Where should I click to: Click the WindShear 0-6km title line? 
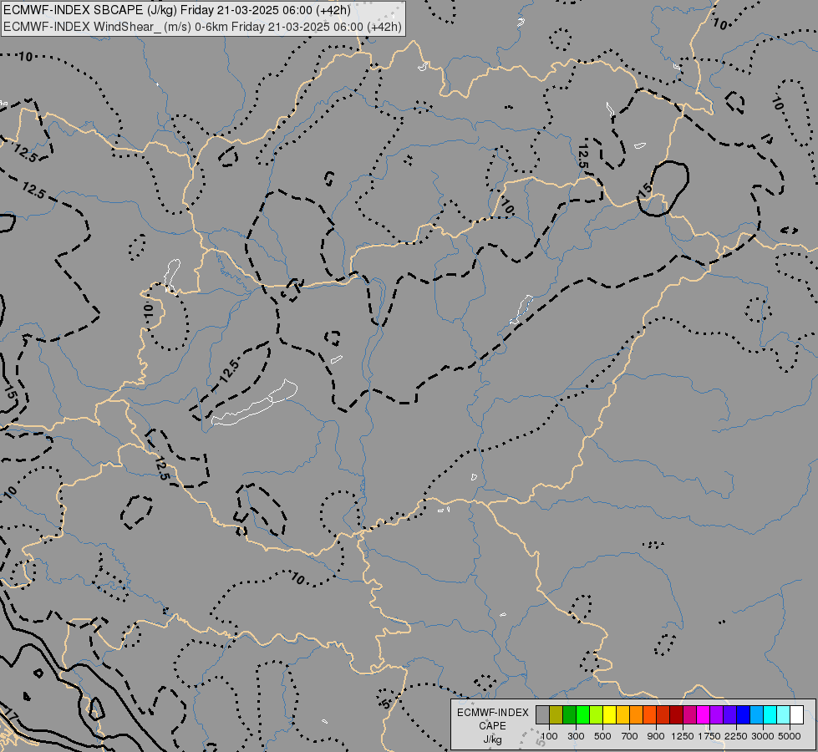click(x=202, y=27)
